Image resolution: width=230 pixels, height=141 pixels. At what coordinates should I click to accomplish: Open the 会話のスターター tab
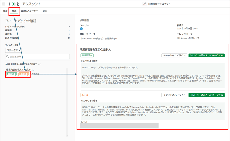tap(29, 11)
